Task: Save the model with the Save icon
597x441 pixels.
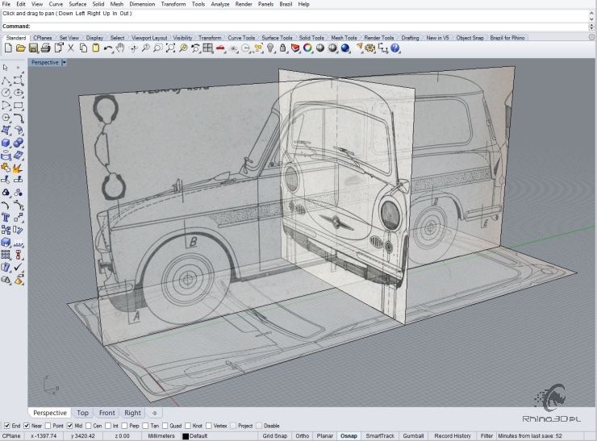Action: 32,48
